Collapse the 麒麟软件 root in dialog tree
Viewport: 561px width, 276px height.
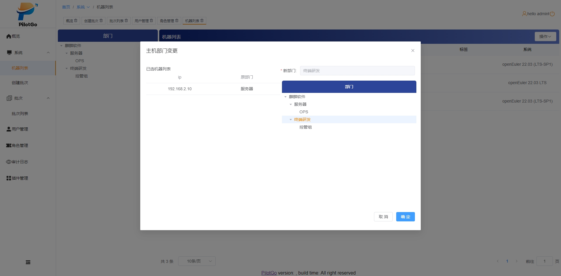(x=285, y=97)
